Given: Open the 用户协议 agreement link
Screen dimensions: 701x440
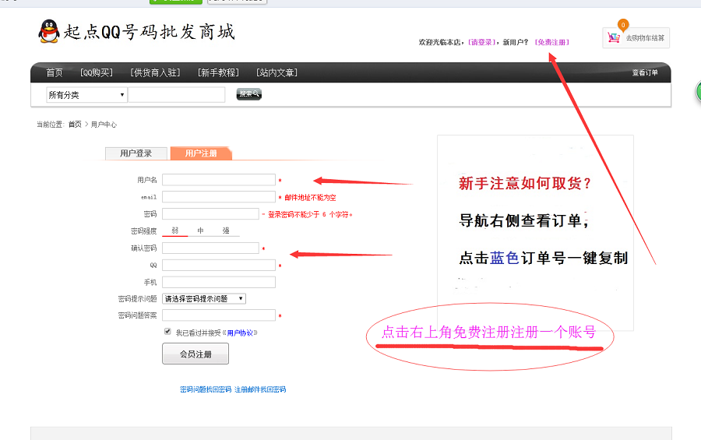Looking at the screenshot, I should [240, 333].
